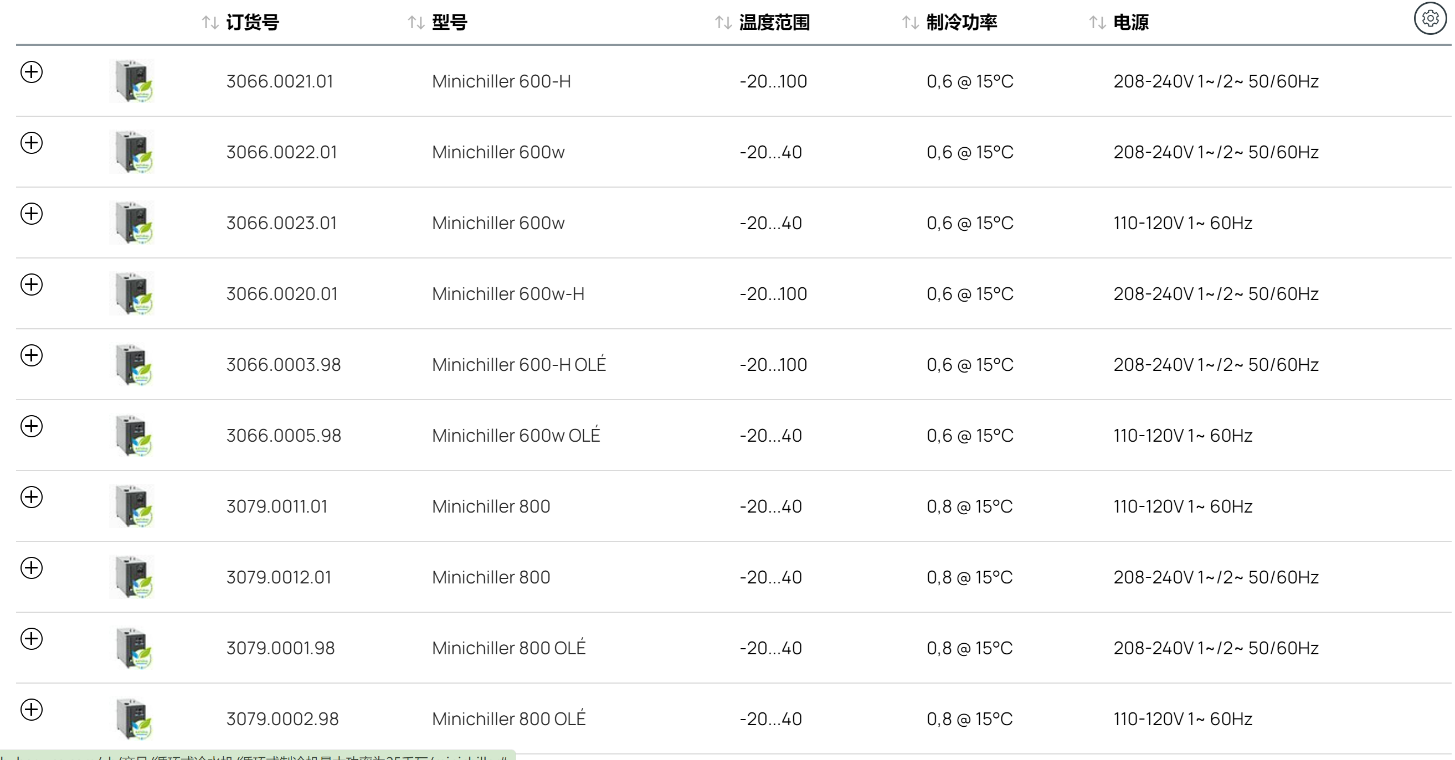
Task: Click product thumbnail of Minichiller 600w OLÉ
Action: coord(133,435)
